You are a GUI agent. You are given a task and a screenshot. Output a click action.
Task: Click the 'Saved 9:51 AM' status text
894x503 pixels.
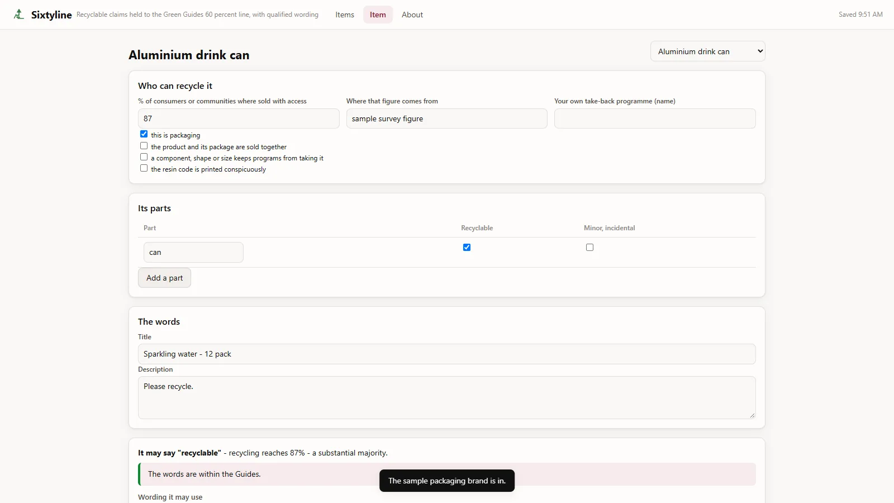(860, 15)
